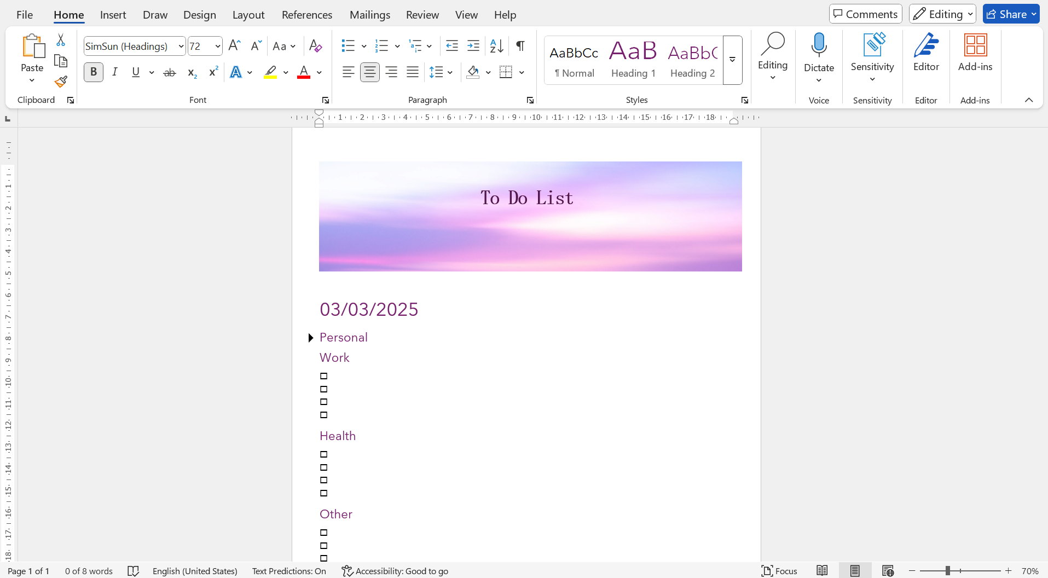Check the first checkbox under Health
The image size is (1048, 578).
point(324,454)
